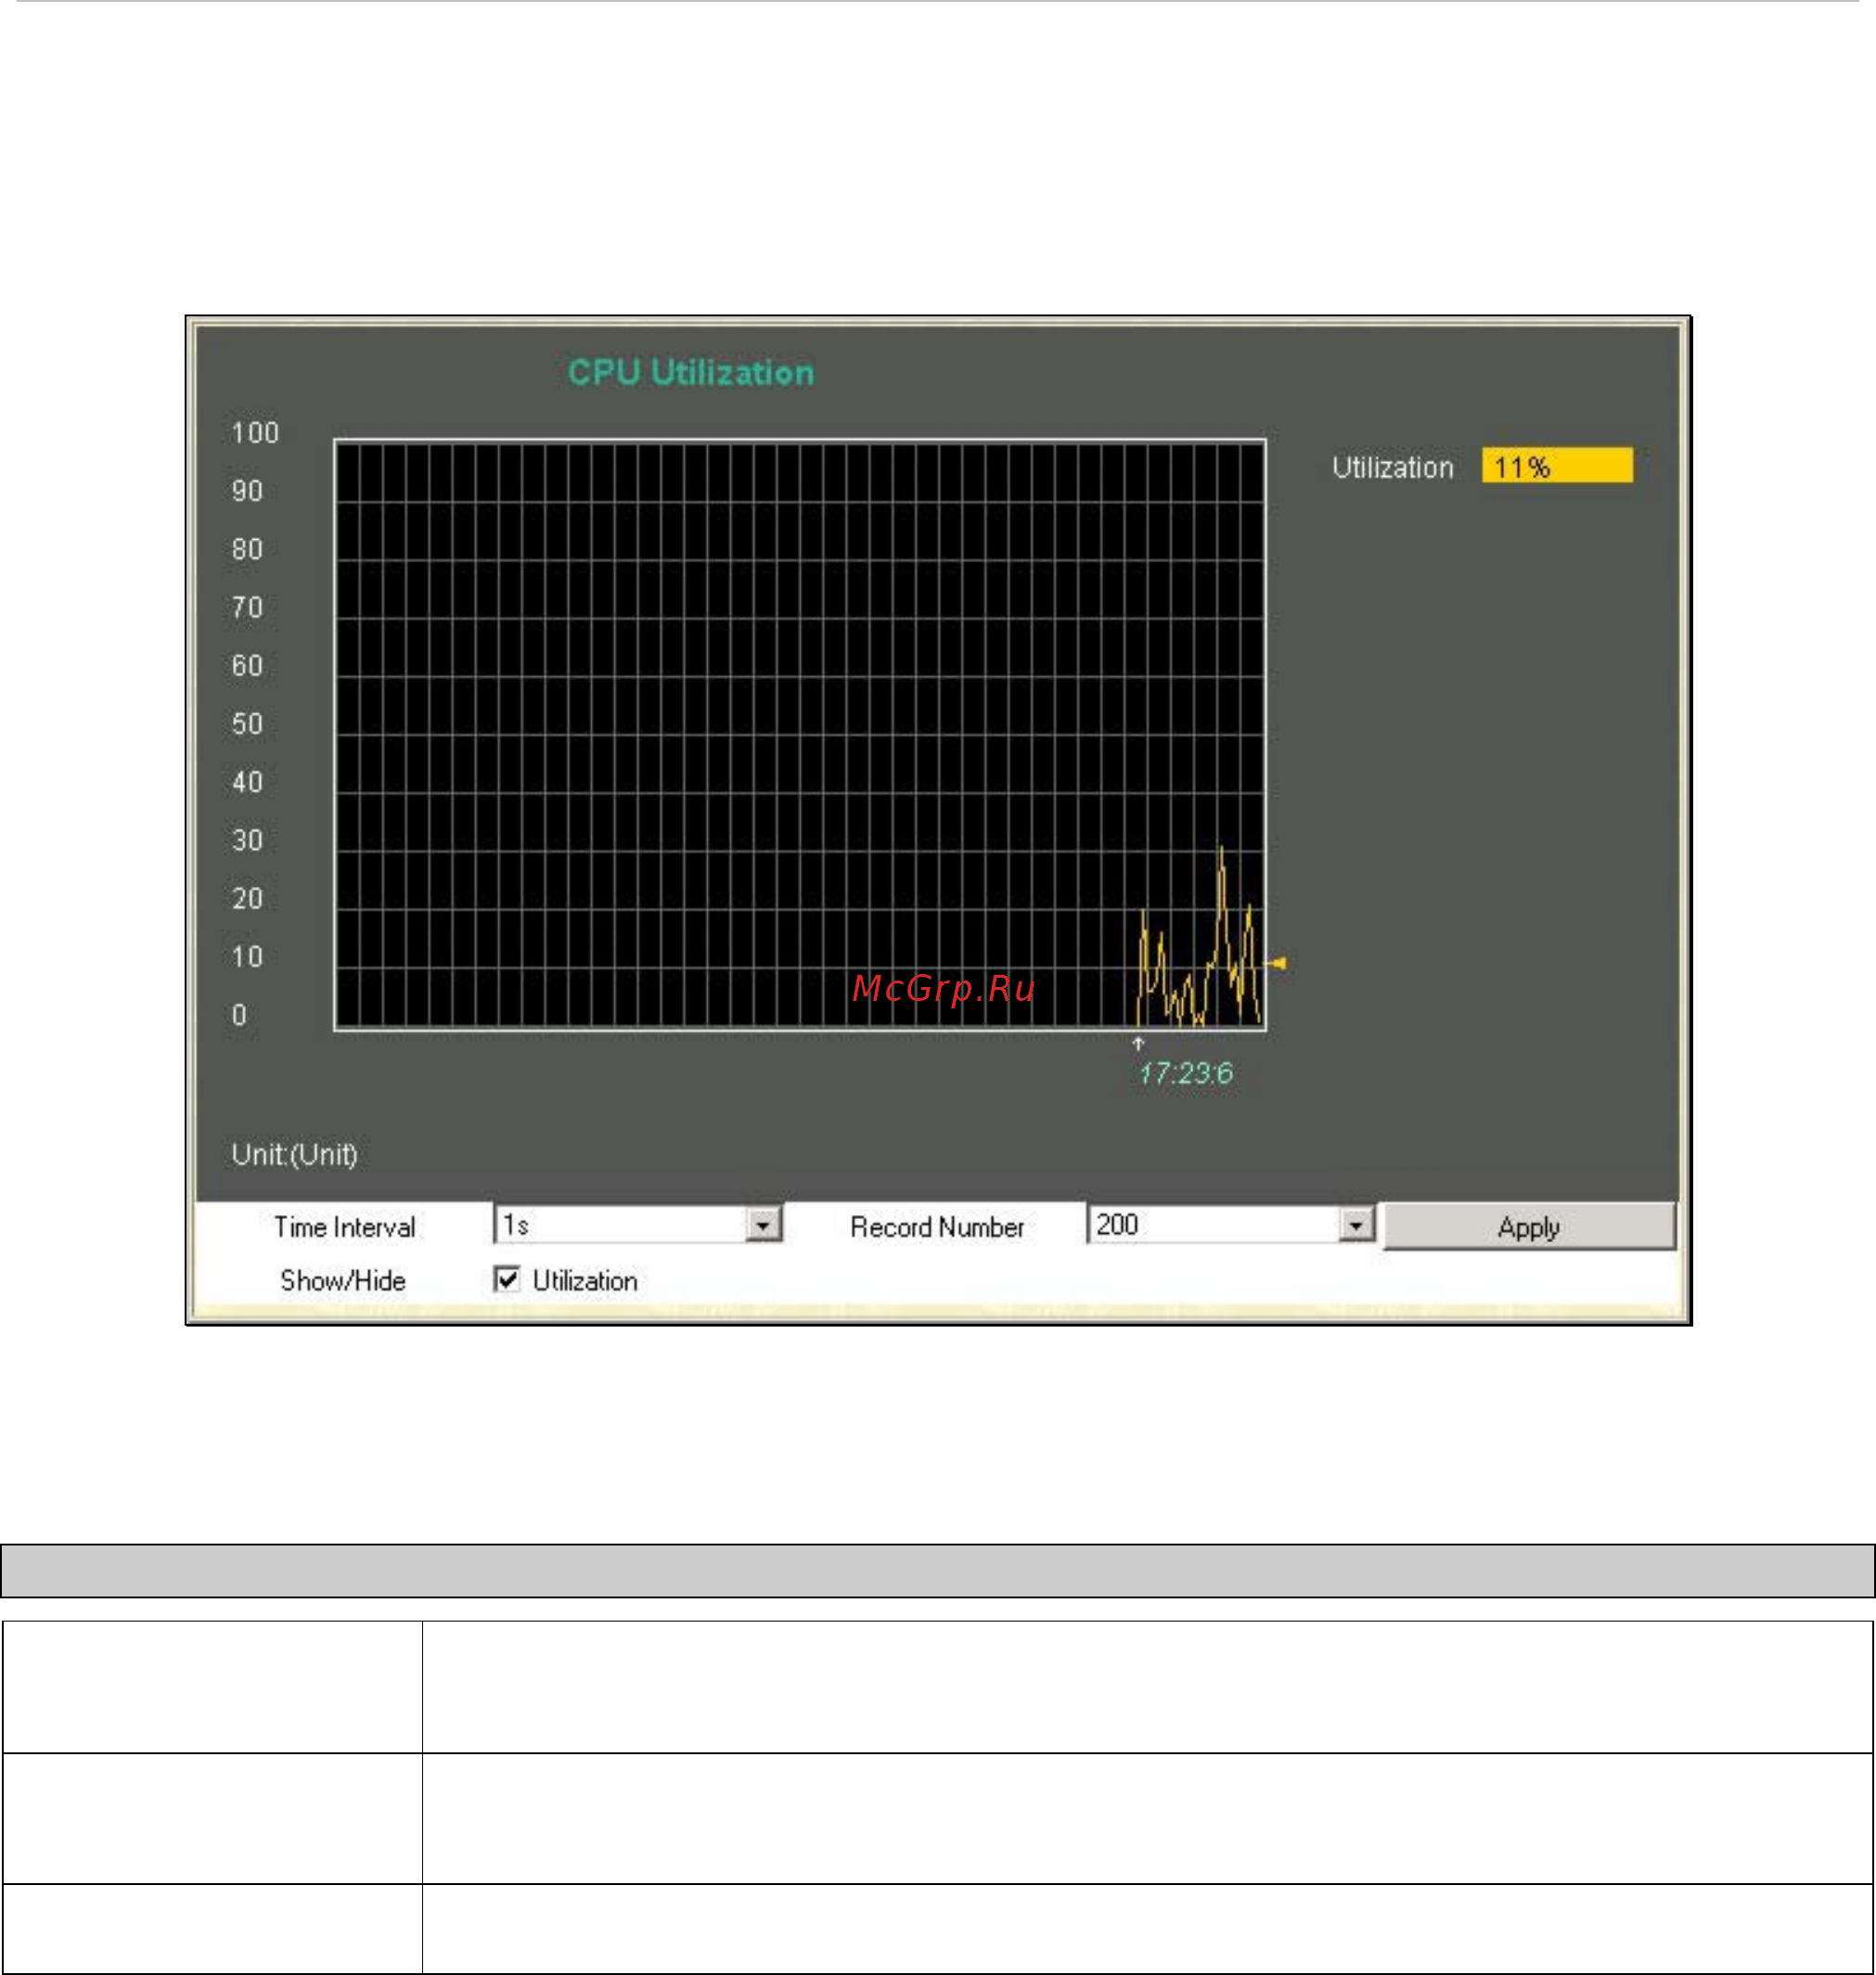Click the CPU Utilization title
This screenshot has width=1876, height=1975.
click(x=690, y=373)
